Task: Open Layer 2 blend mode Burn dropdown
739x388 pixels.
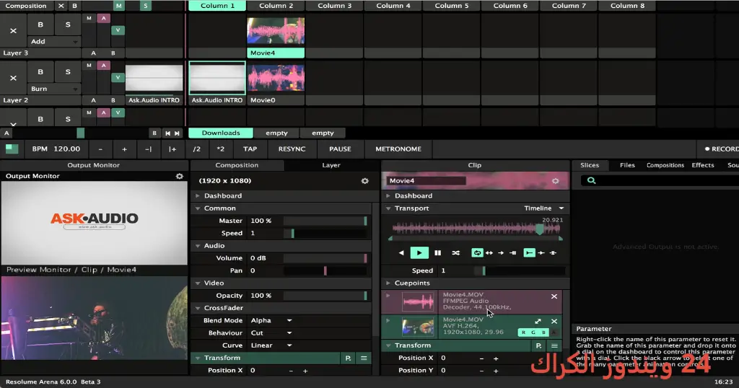Action: click(x=53, y=89)
